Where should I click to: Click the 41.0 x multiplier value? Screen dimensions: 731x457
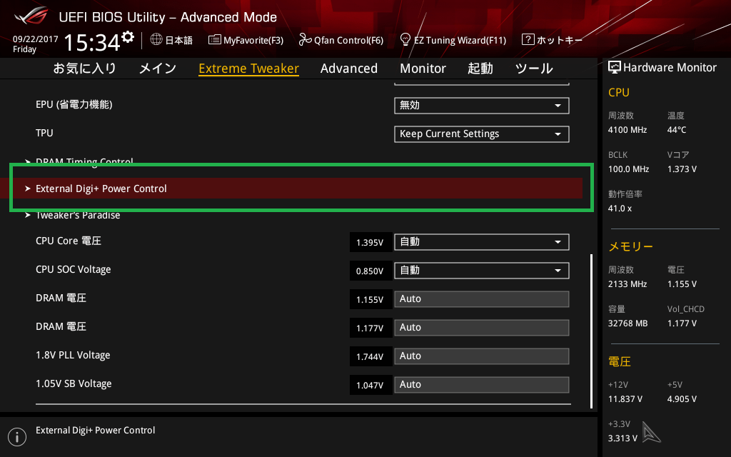(620, 209)
